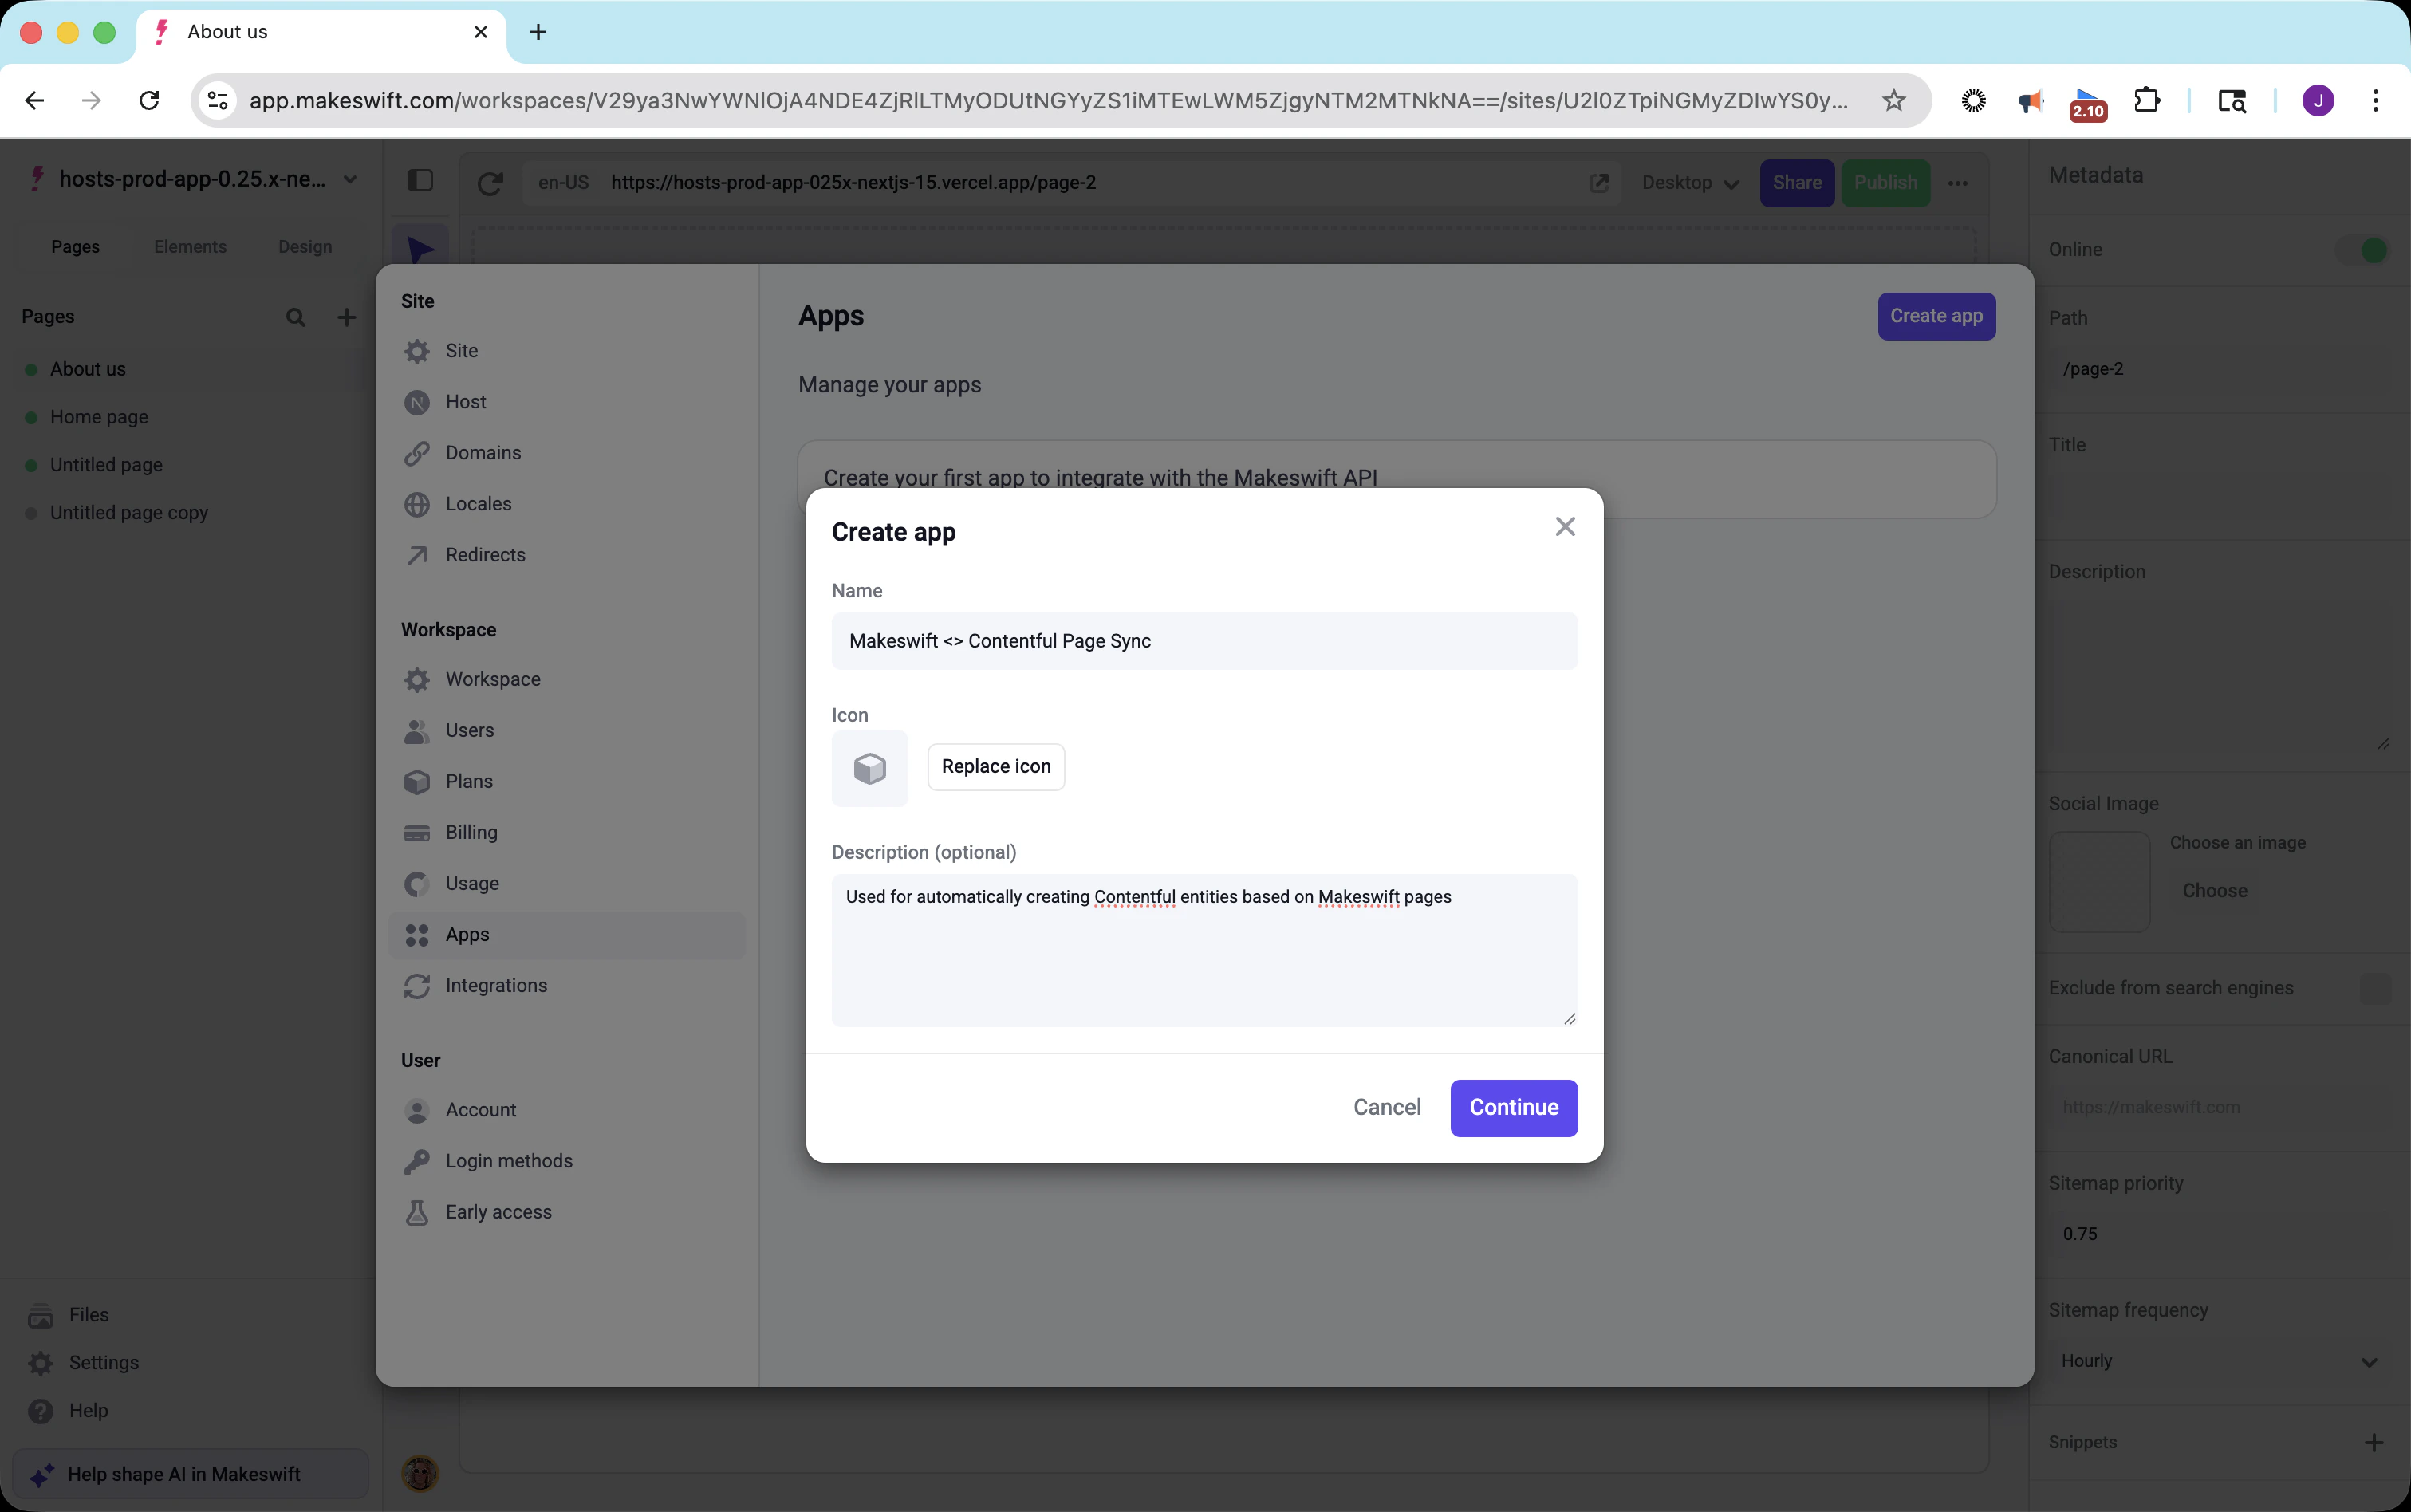Image resolution: width=2411 pixels, height=1512 pixels.
Task: Click the Replace icon button
Action: pyautogui.click(x=995, y=766)
